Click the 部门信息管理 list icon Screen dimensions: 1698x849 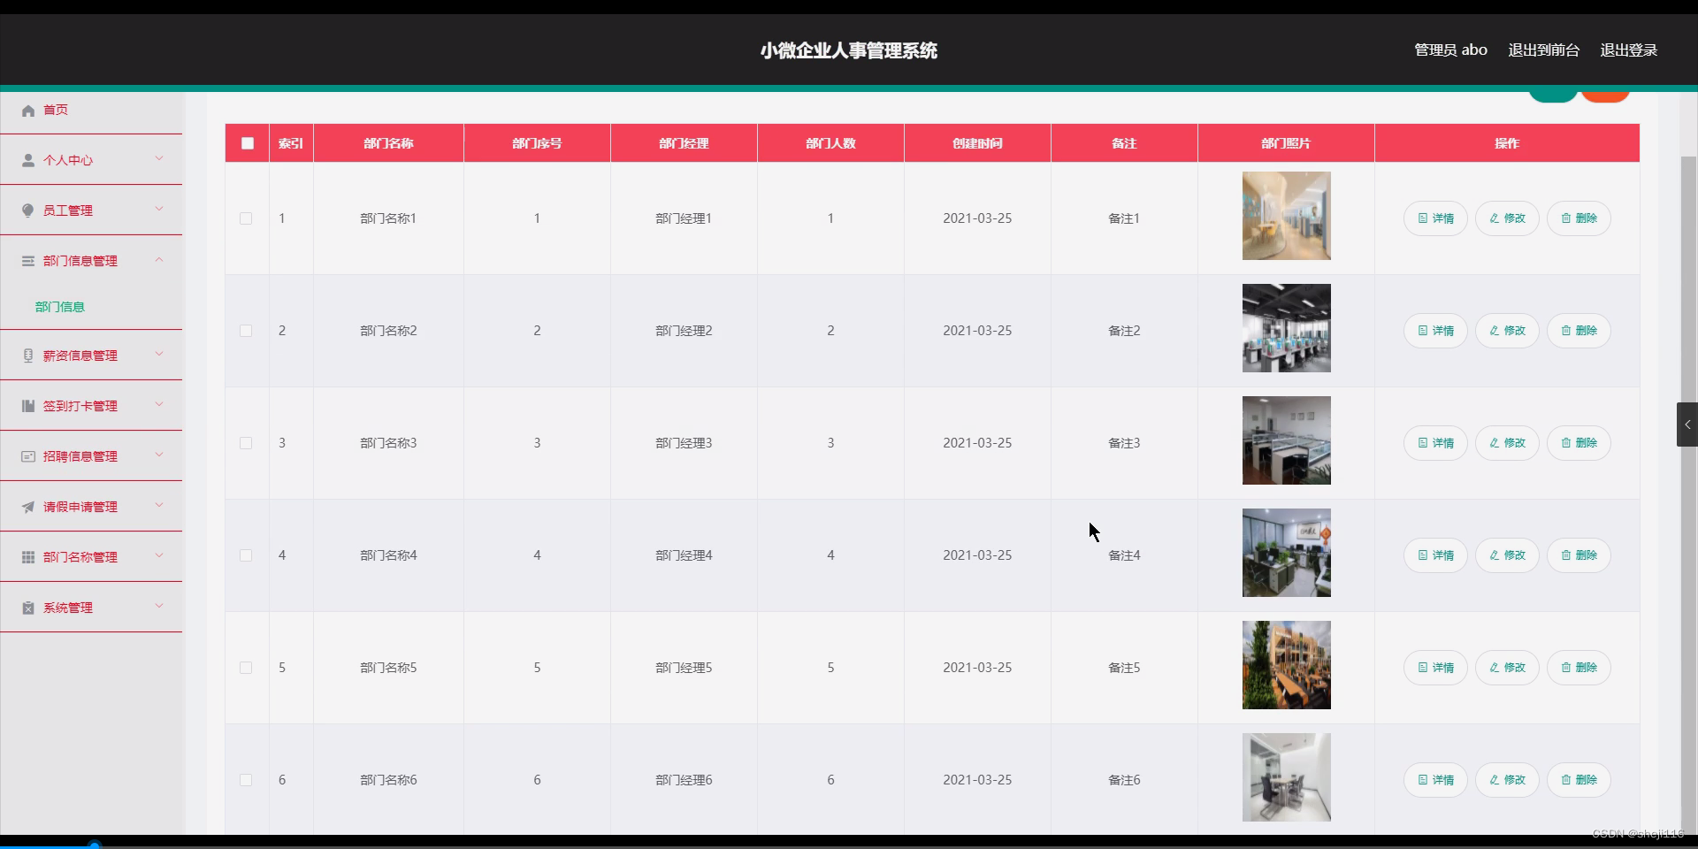pyautogui.click(x=27, y=260)
